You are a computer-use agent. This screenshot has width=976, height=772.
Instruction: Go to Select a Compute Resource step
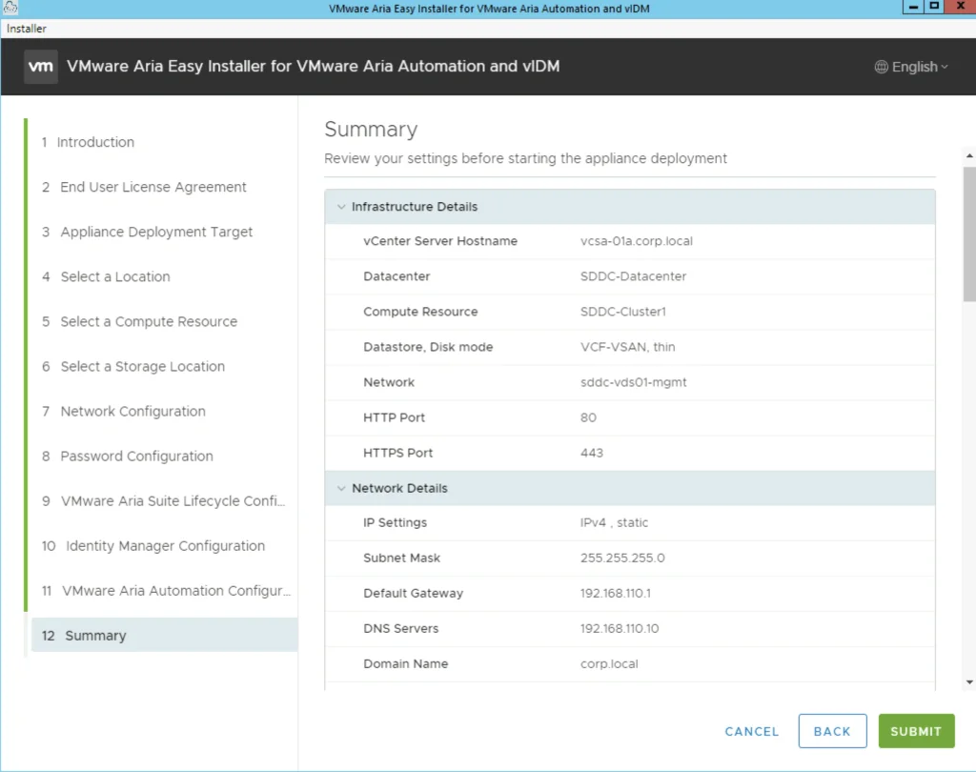point(139,321)
